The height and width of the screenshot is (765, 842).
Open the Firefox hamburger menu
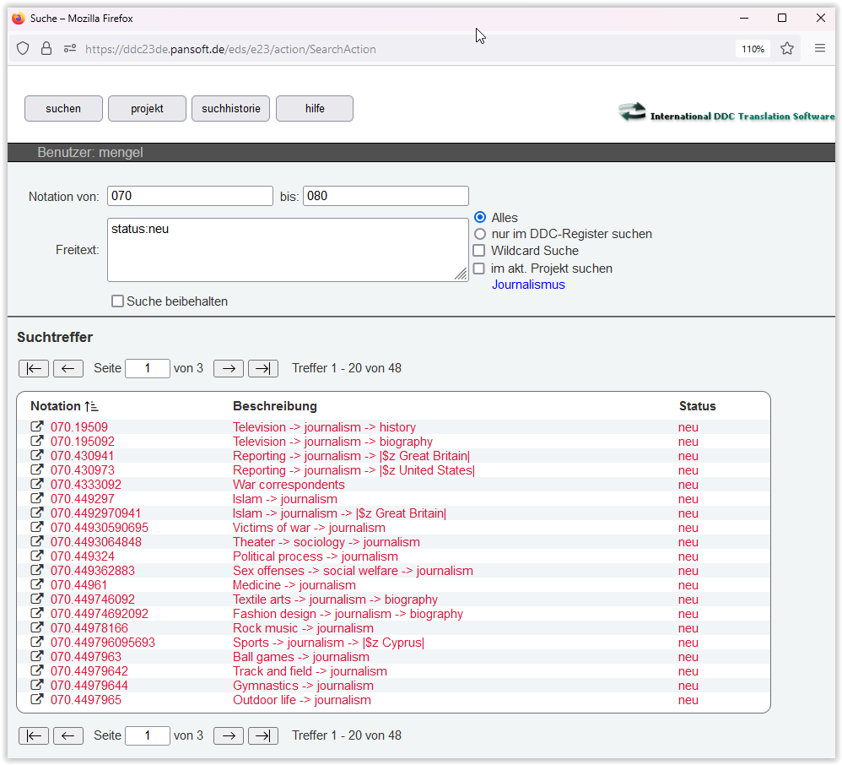click(819, 49)
